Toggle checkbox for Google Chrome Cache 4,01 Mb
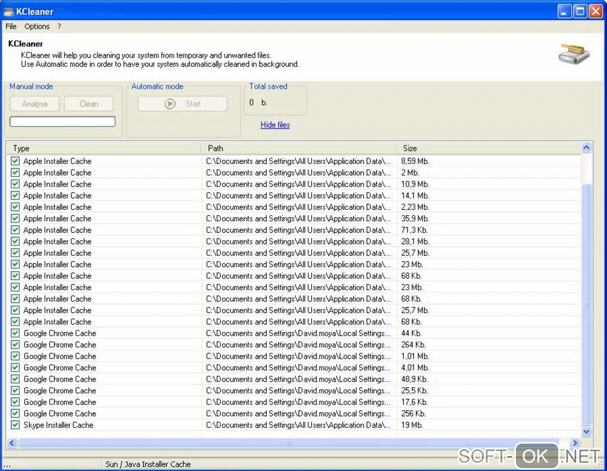 [15, 368]
